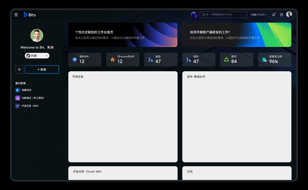The width and height of the screenshot is (308, 190).
Task: Open the 部署成功率 96% card
Action: (x=275, y=60)
